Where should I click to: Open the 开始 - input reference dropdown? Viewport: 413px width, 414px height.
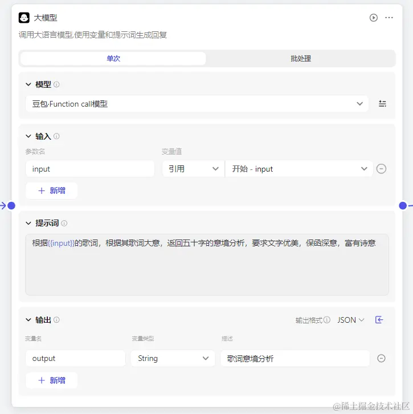coord(299,169)
